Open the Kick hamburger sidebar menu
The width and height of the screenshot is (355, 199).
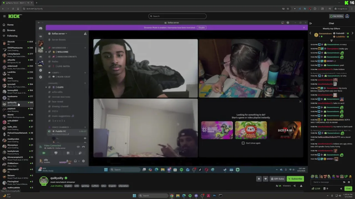coord(4,16)
